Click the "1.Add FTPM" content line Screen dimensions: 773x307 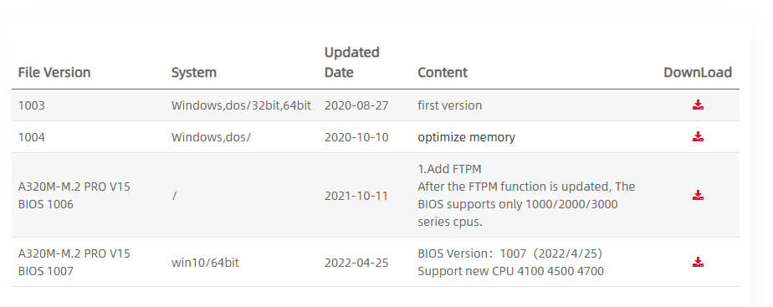click(449, 169)
